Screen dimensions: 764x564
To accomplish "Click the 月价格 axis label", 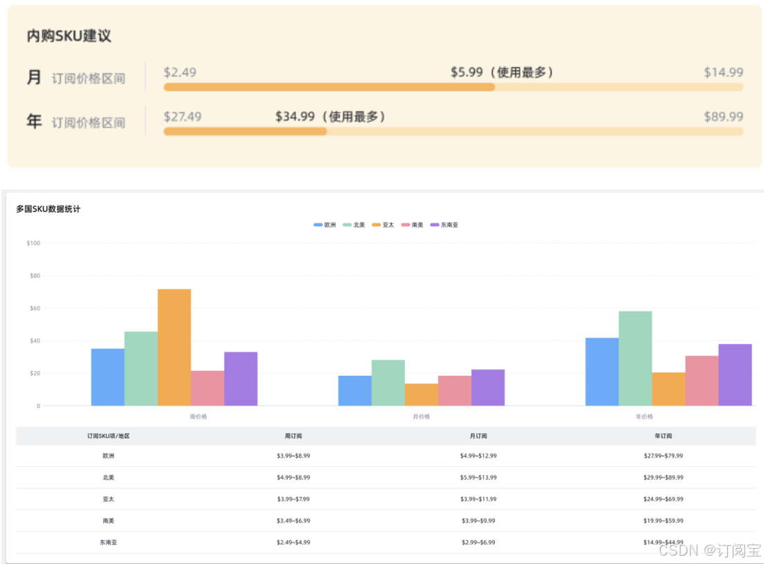I will coord(422,416).
